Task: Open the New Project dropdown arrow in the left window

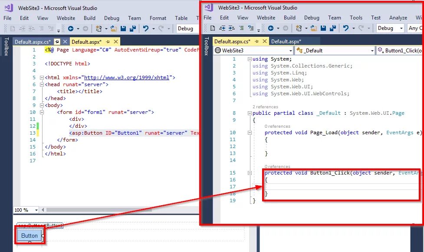Action: [106, 28]
